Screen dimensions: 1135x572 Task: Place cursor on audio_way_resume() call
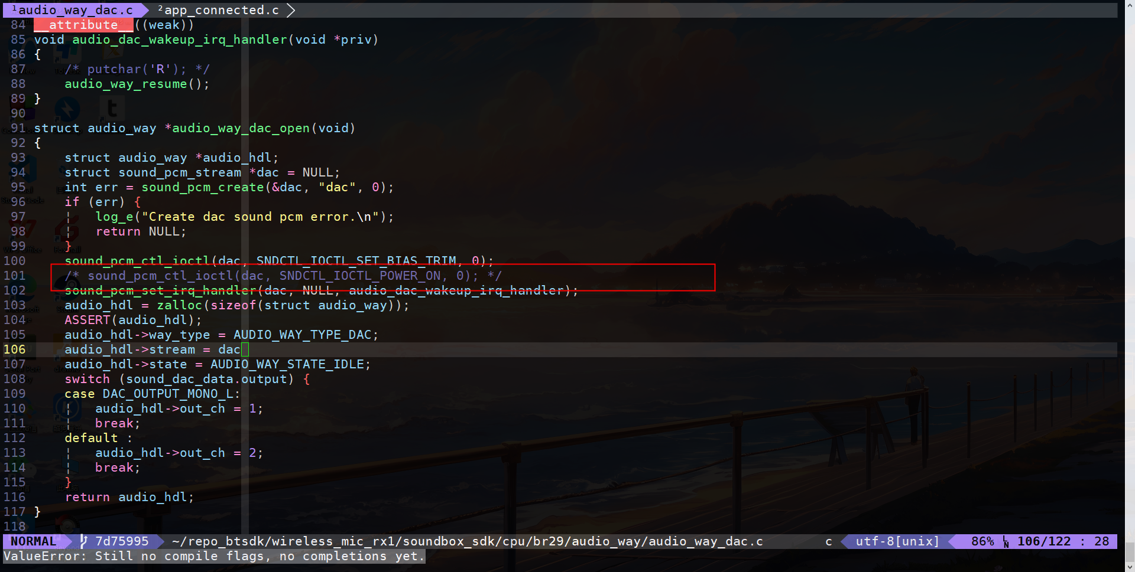coord(137,84)
